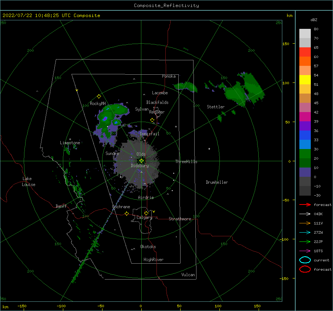
Task: Click the yellow radar marker at map center
Action: tap(141, 161)
